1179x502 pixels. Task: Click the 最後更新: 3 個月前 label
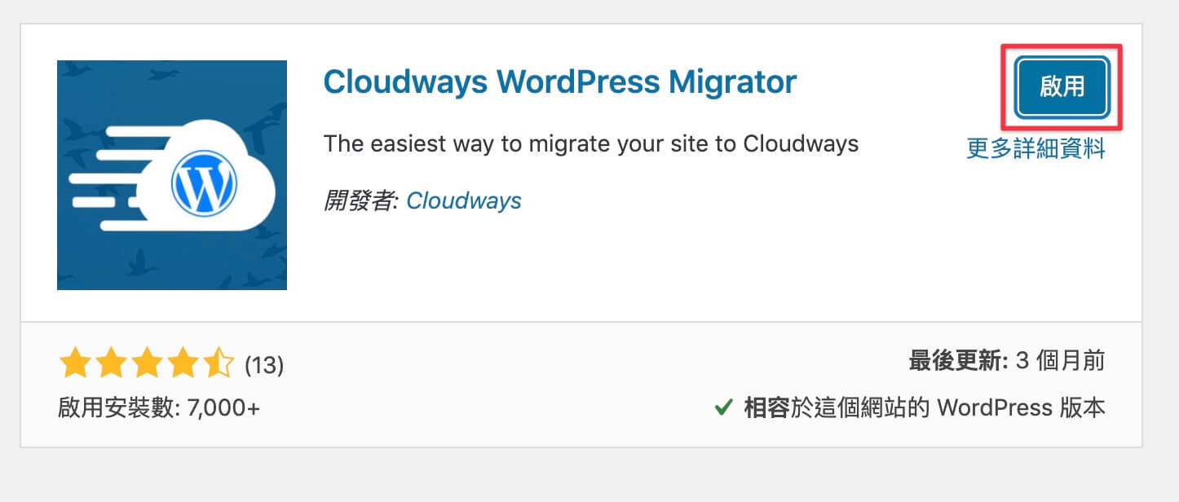(1007, 361)
